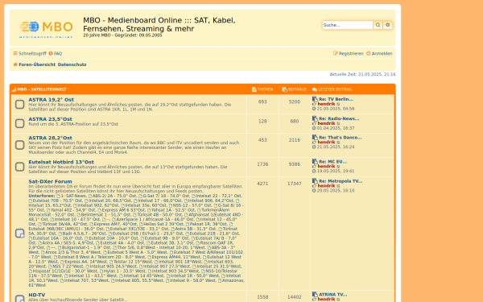Open the ASTRA 28,2°Ost forum
483x302 pixels.
(50, 138)
